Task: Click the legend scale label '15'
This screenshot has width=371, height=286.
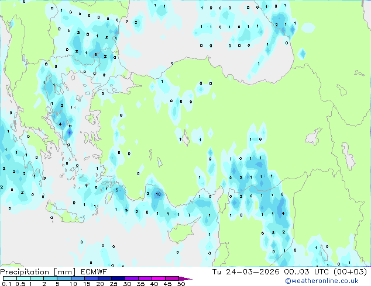Action: pos(87,284)
